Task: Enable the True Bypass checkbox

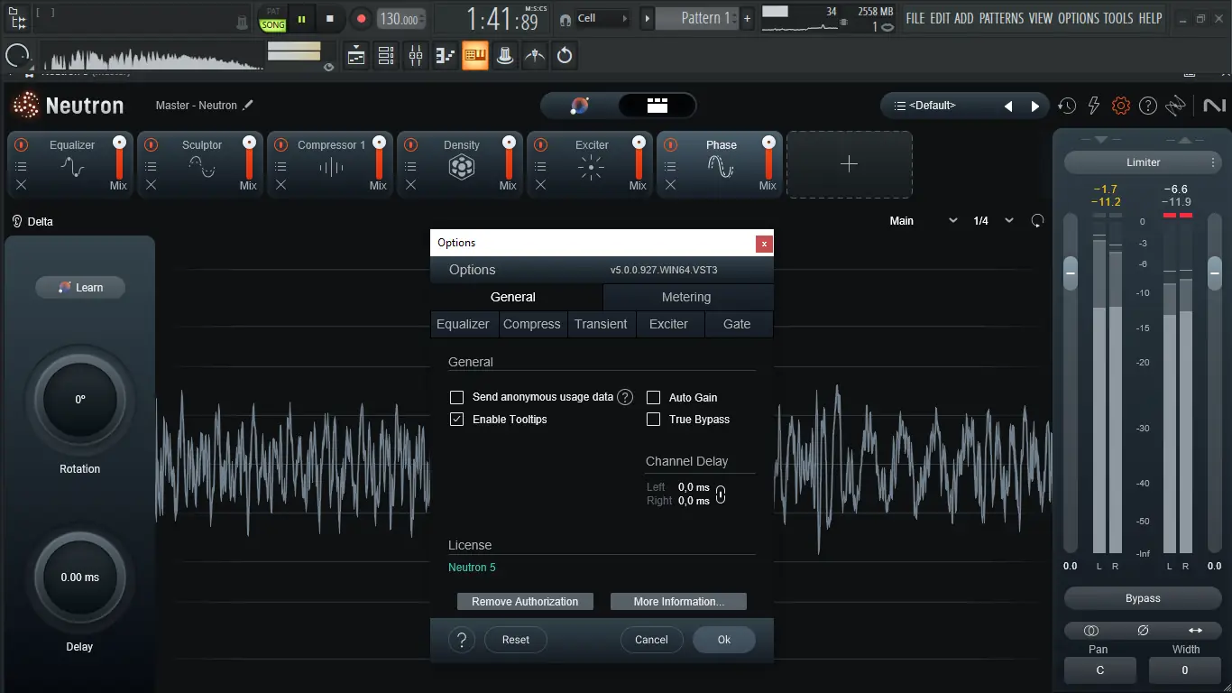Action: [654, 420]
